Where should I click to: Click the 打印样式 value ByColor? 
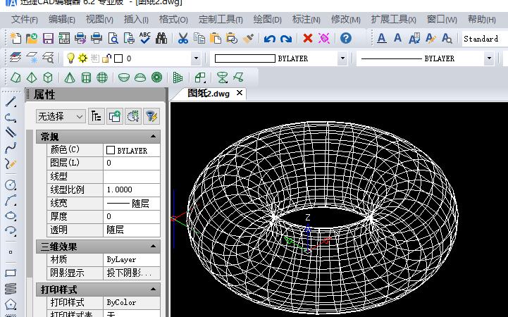[132, 302]
